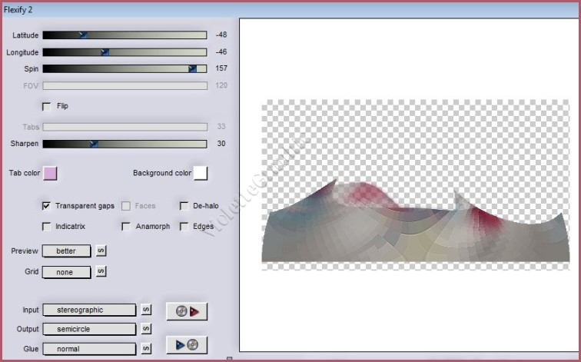Click the small S button beside Glue
The height and width of the screenshot is (362, 581).
pos(147,348)
